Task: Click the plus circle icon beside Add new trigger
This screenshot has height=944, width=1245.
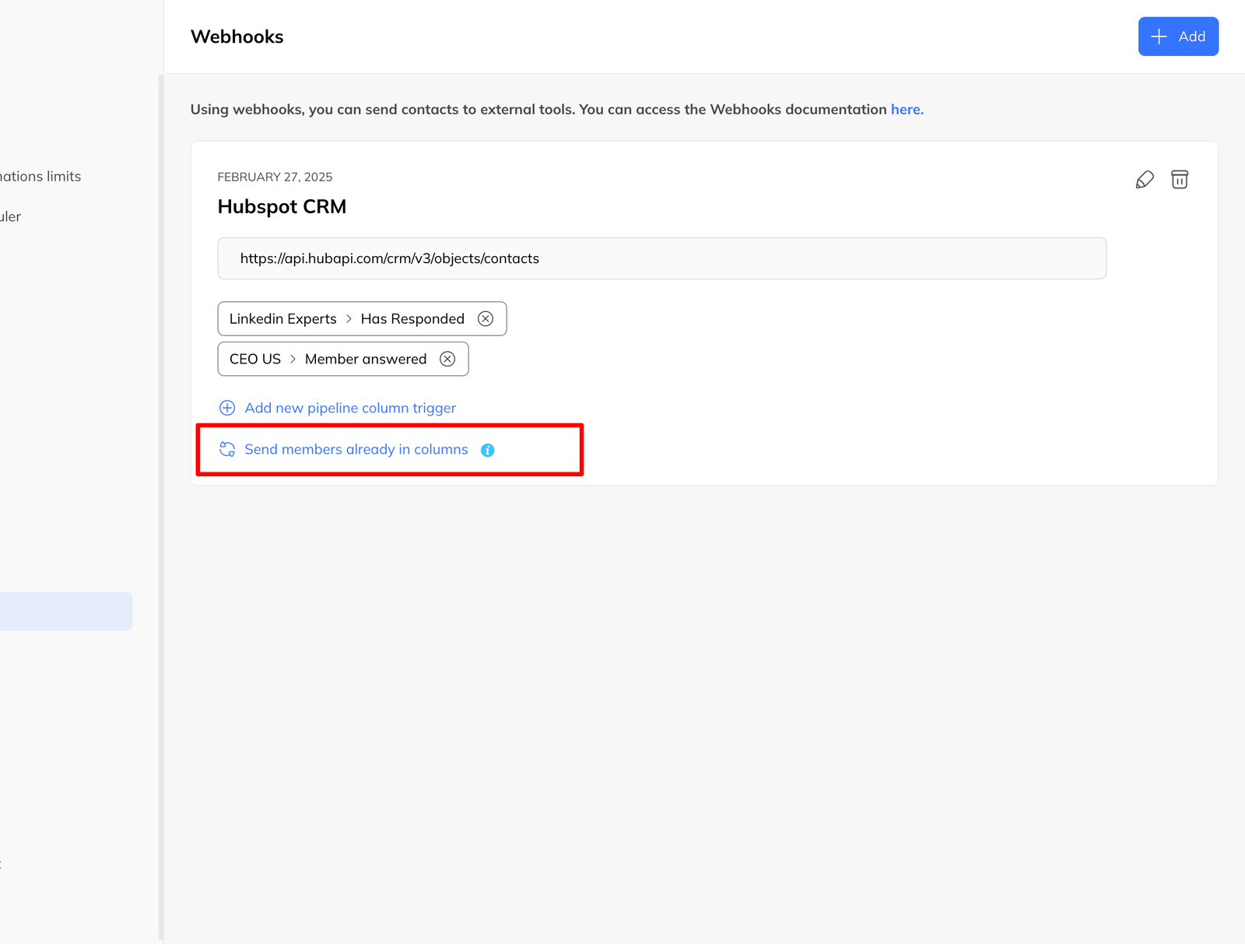Action: (x=227, y=409)
